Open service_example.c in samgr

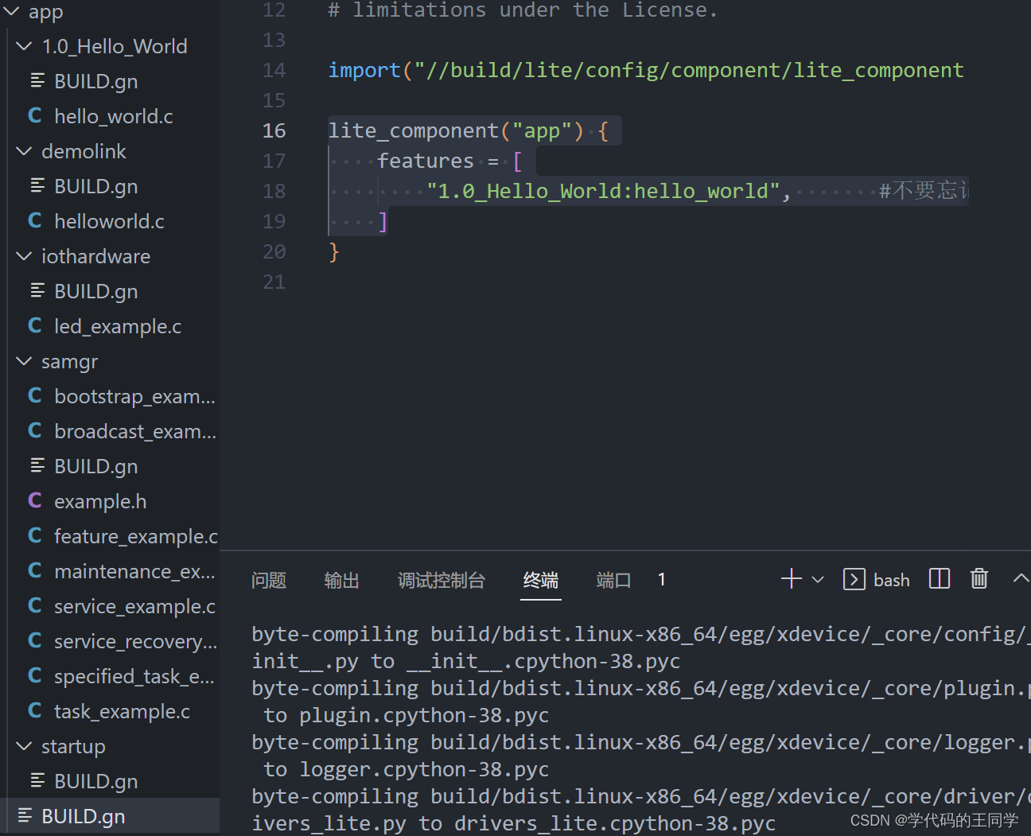tap(134, 606)
